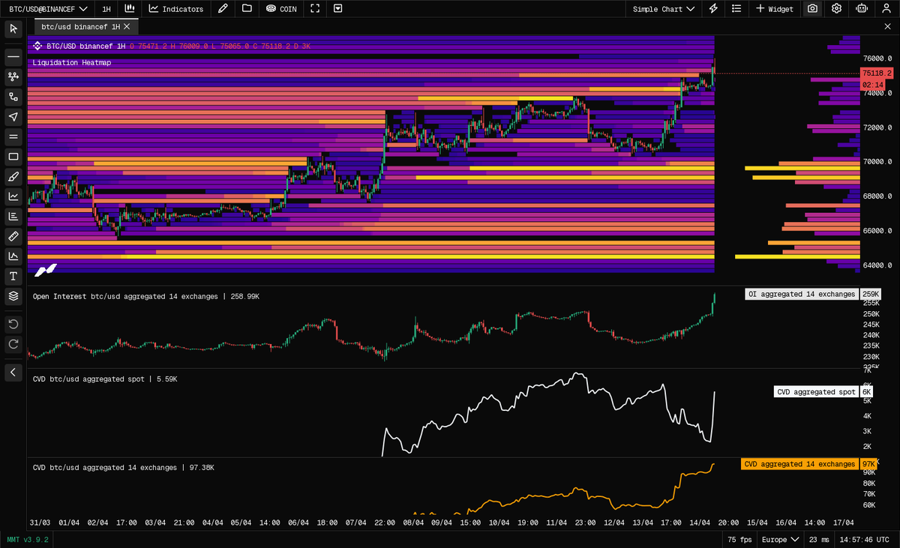Expand the Simple Chart layout dropdown

664,9
